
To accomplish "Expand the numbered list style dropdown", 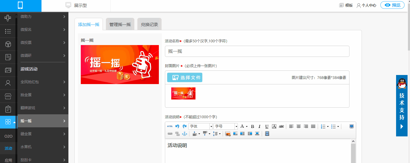I will (x=328, y=126).
